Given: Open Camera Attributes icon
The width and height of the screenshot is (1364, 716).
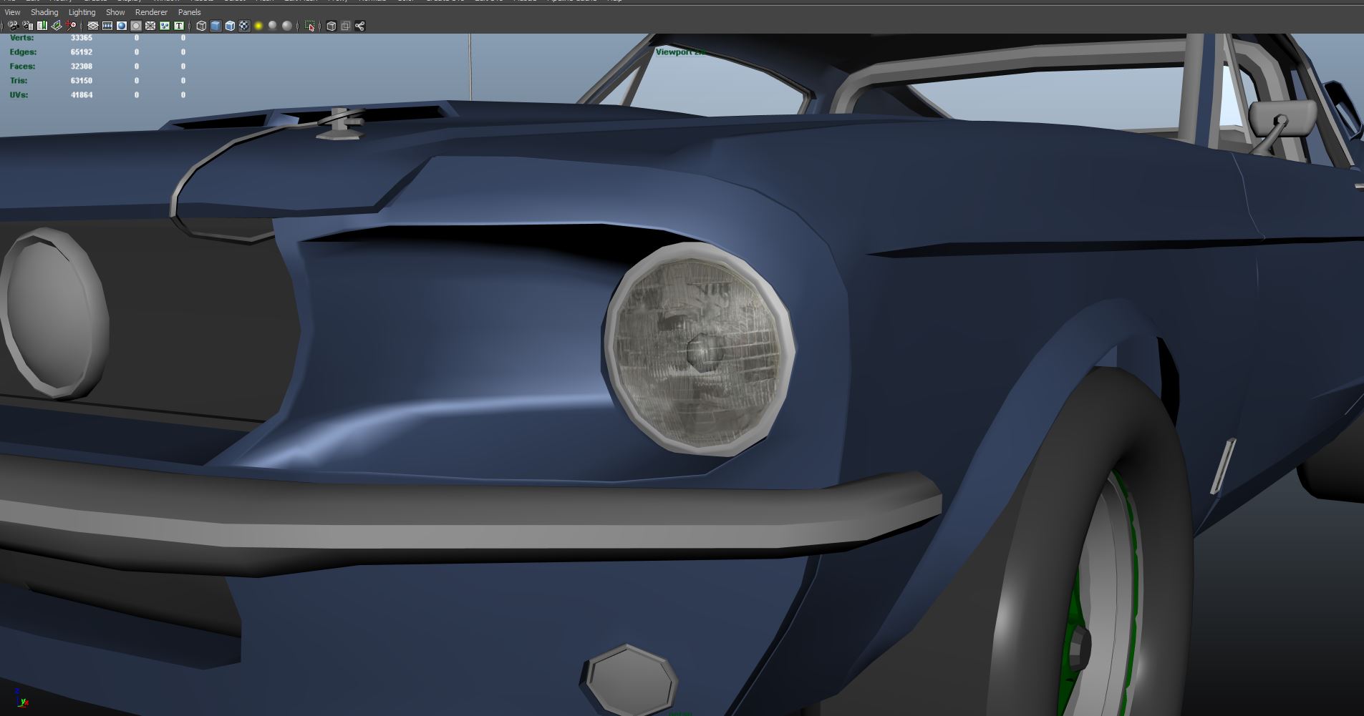Looking at the screenshot, I should (28, 26).
